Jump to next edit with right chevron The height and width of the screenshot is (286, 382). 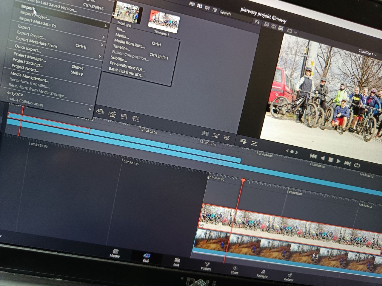coord(296,153)
